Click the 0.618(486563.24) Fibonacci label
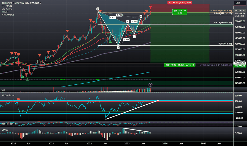Image resolution: width=247 pixels, height=146 pixels. 223,23
